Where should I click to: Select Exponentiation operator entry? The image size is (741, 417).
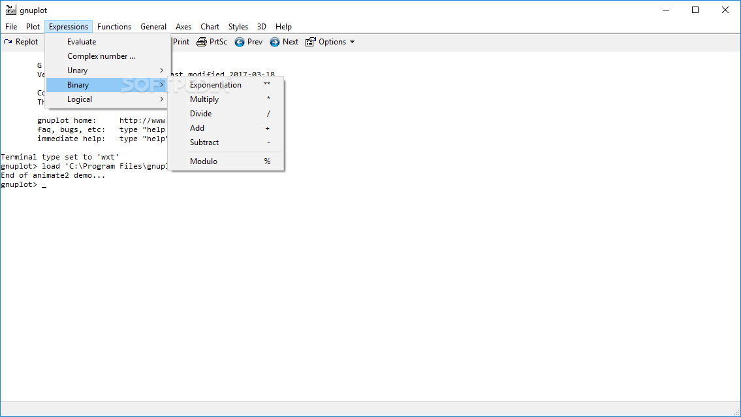click(x=227, y=85)
